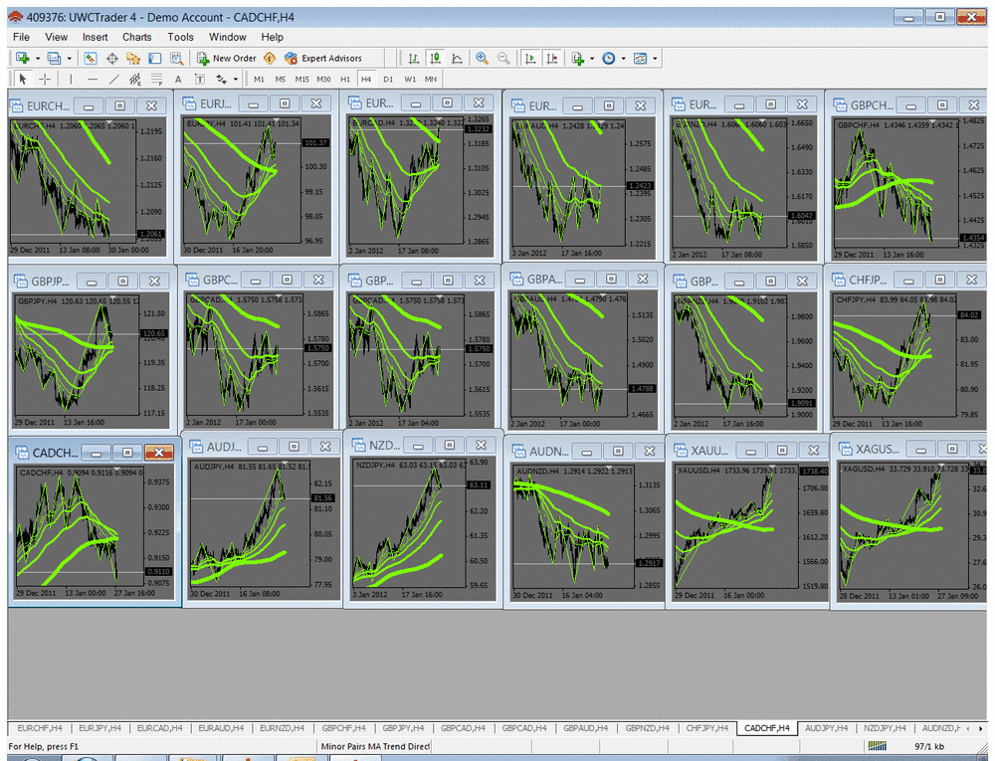The height and width of the screenshot is (761, 995).
Task: Open the Terminal window icon
Action: tap(155, 59)
